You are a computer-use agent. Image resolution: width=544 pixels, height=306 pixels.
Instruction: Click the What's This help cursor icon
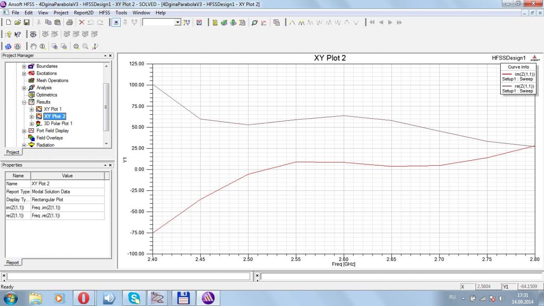[x=17, y=34]
